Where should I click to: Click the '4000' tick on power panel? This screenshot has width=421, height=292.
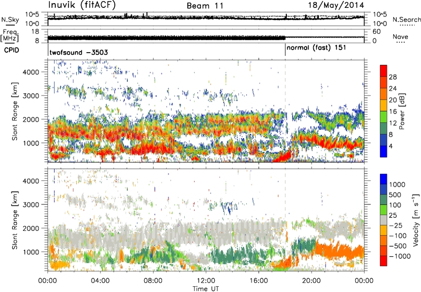tap(31, 72)
